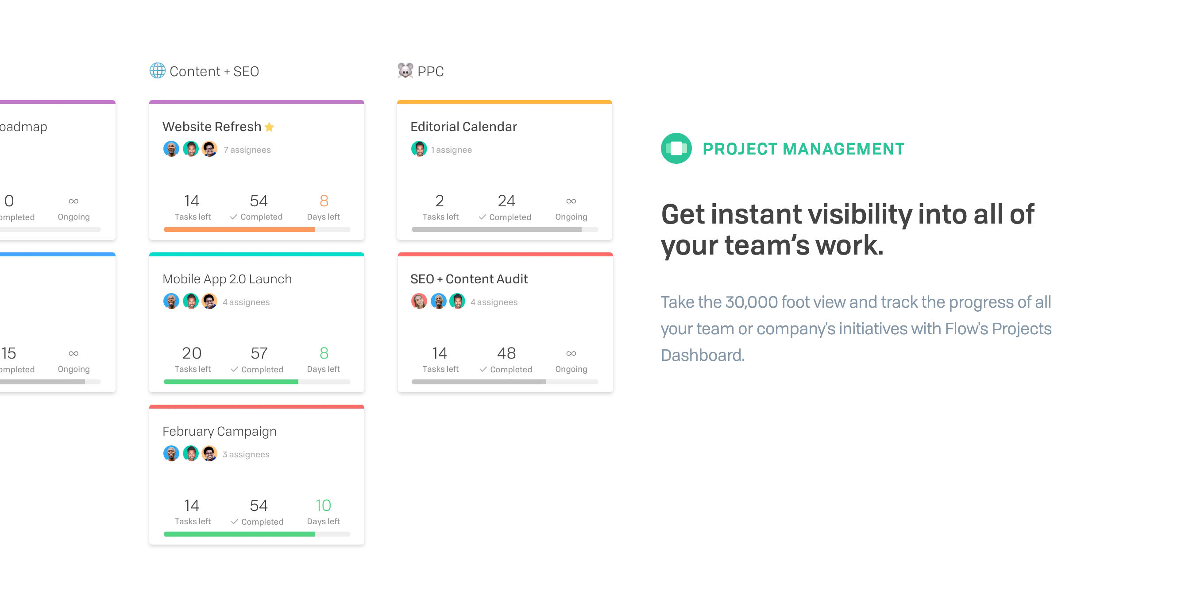Screen dimensions: 1189x603
Task: Click '3 assignees' on February Campaign
Action: coord(246,454)
